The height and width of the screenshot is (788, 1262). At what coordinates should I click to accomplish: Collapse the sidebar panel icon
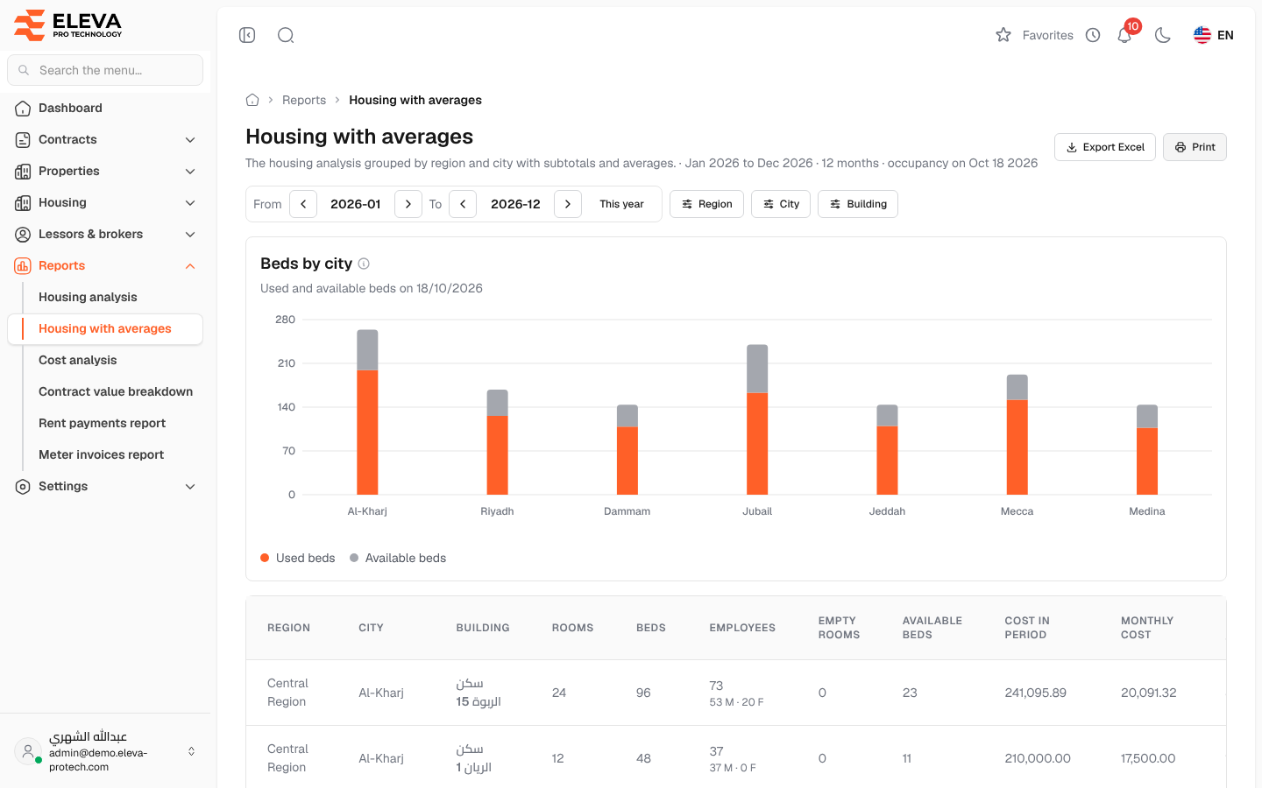click(247, 35)
